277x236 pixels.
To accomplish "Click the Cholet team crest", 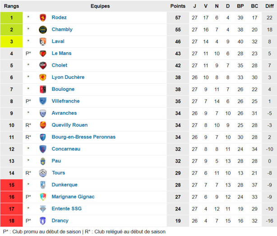I will (43, 65).
